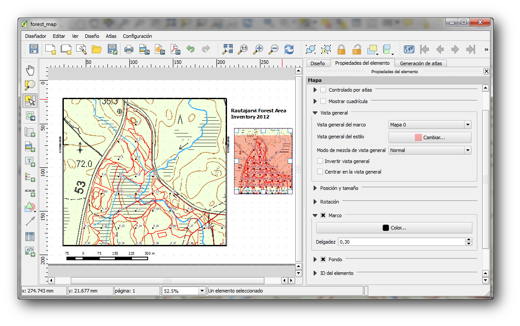Expand the Mostrar cuadrícula section
520x326 pixels.
(315, 101)
